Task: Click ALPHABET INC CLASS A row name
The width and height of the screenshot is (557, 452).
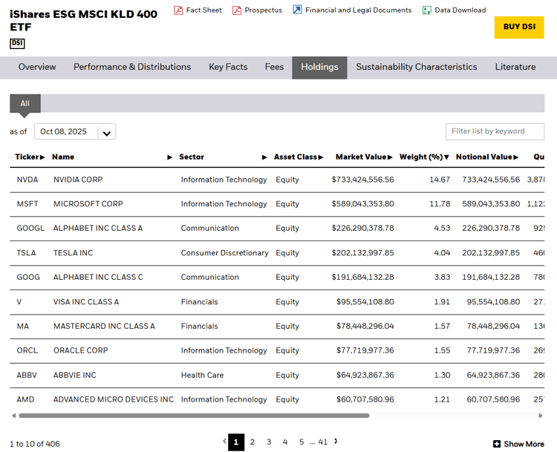Action: 98,229
